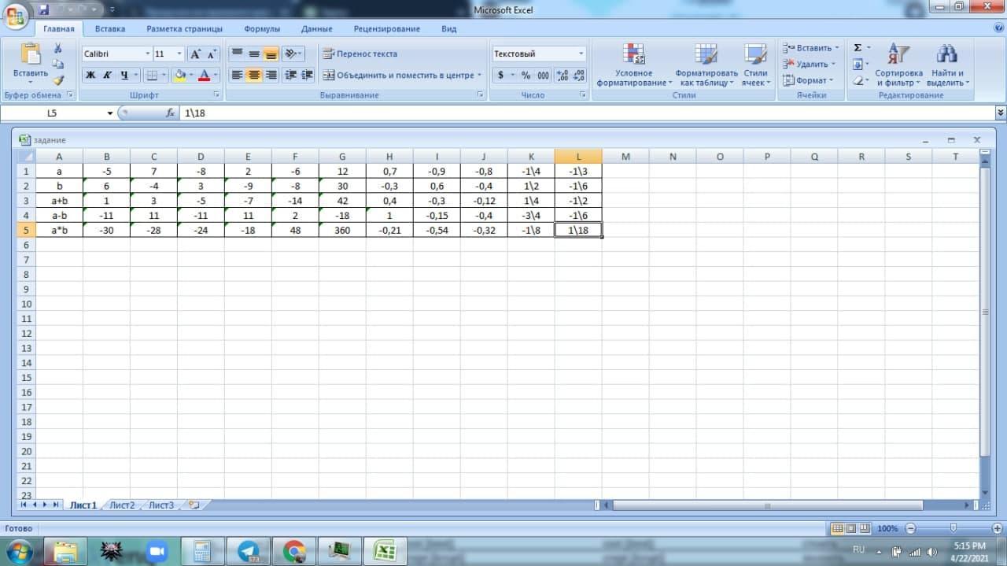Apply percent style format
1007x566 pixels.
[526, 76]
